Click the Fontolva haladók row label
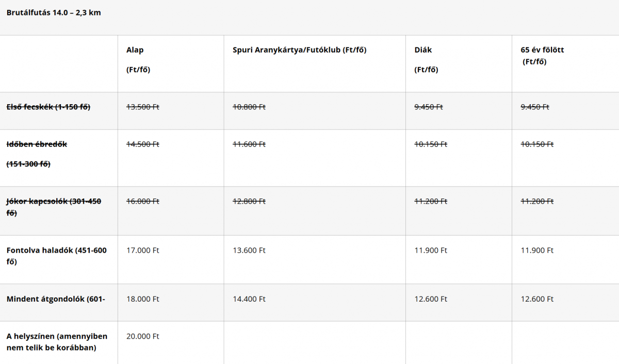Screen dimensions: 619x364 pyautogui.click(x=57, y=250)
